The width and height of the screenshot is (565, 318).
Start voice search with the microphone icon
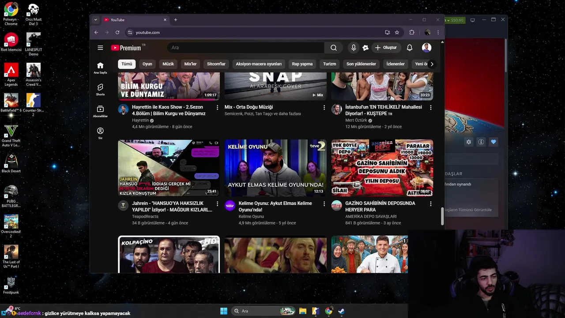(353, 48)
